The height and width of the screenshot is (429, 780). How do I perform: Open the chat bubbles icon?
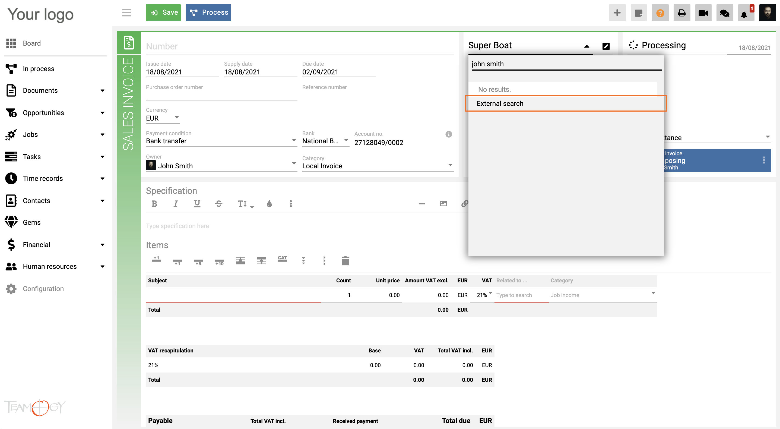click(724, 13)
